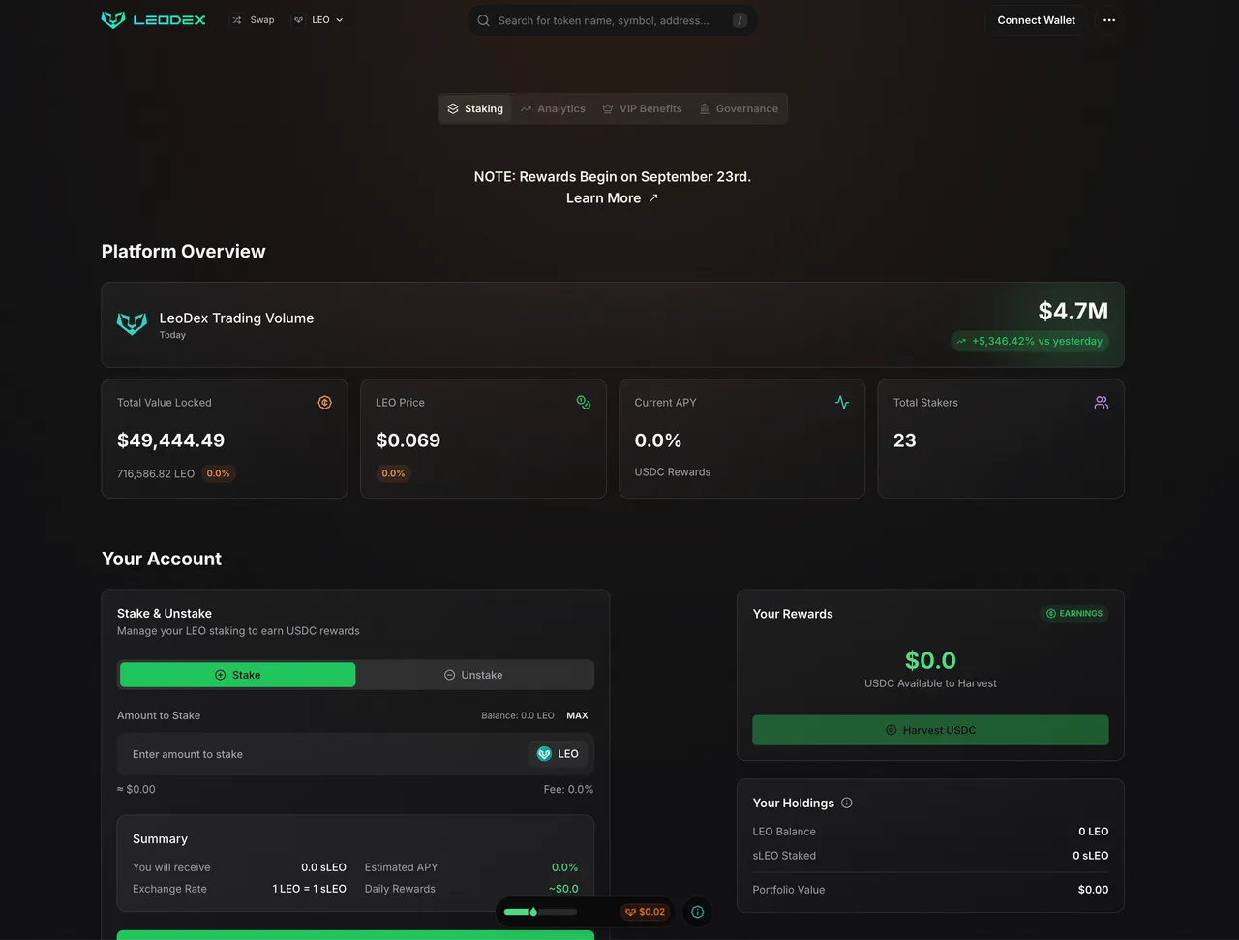Click the $0.0 USDC Available to Harvest amount

(x=930, y=660)
